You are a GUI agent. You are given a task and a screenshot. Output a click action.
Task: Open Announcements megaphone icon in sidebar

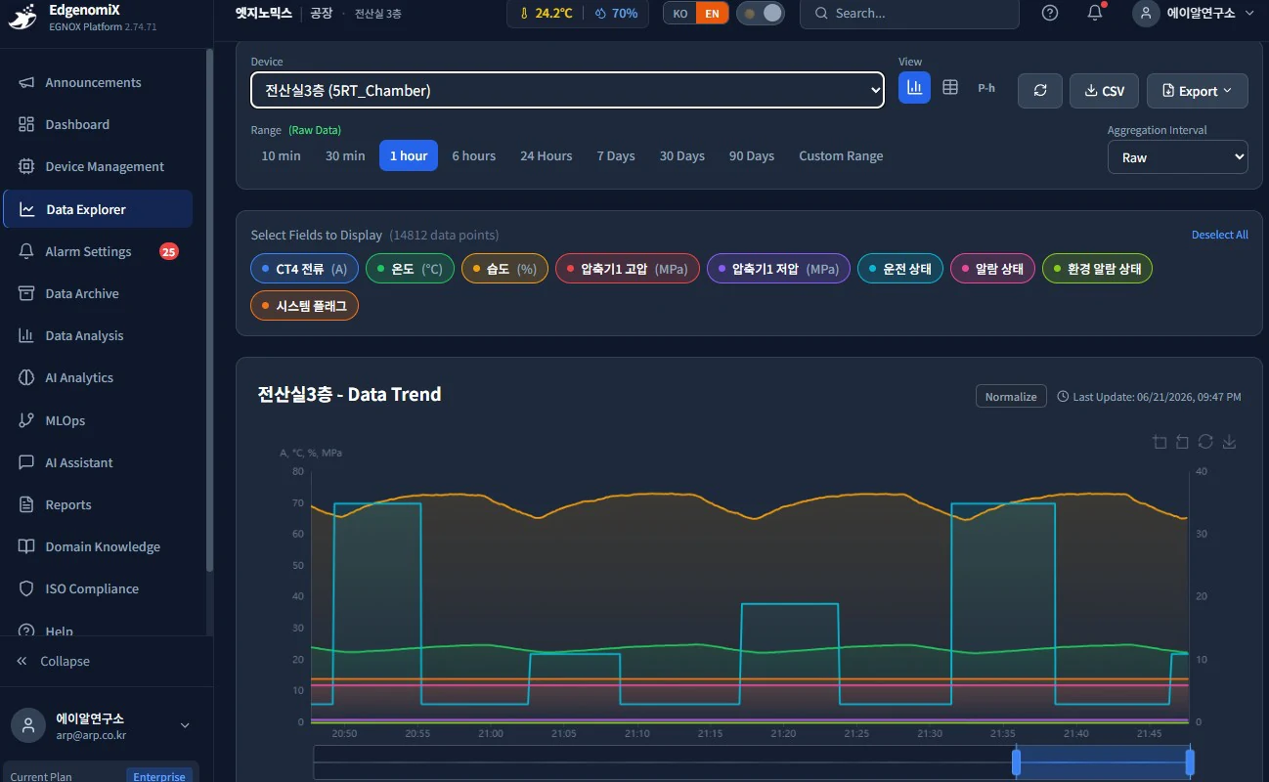pyautogui.click(x=26, y=83)
